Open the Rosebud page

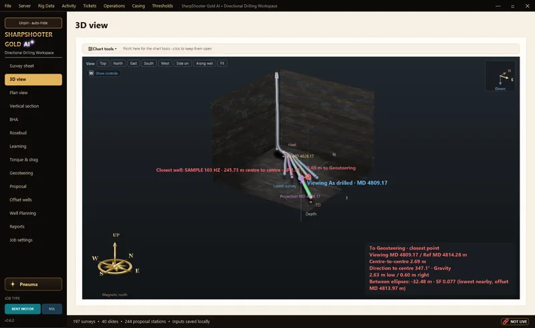(x=33, y=133)
